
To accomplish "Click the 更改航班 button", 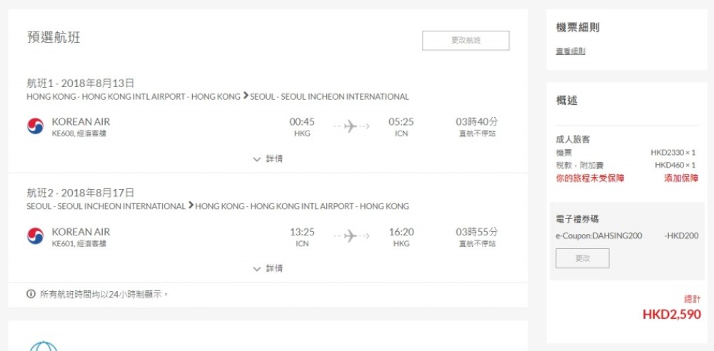I will [x=466, y=41].
